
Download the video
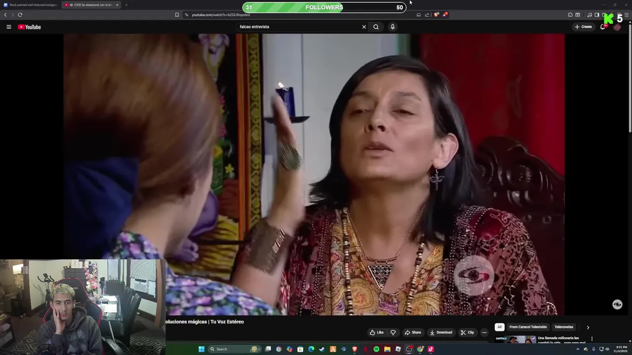coord(441,332)
